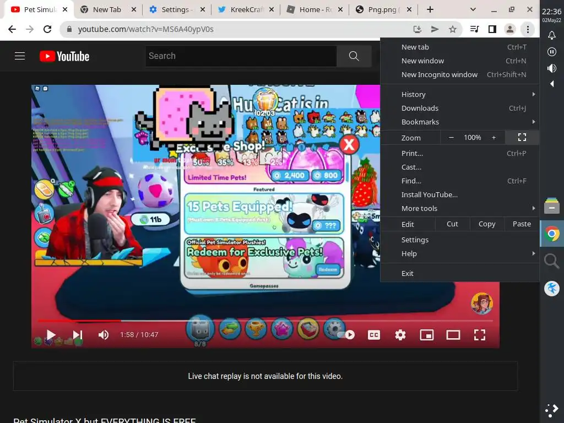
Task: Switch to theater mode
Action: coord(453,335)
